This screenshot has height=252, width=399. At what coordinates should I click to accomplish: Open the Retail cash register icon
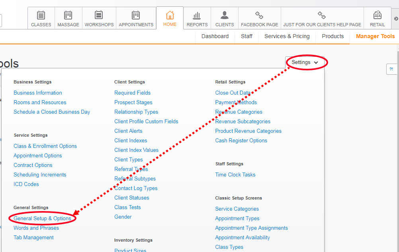pyautogui.click(x=377, y=15)
